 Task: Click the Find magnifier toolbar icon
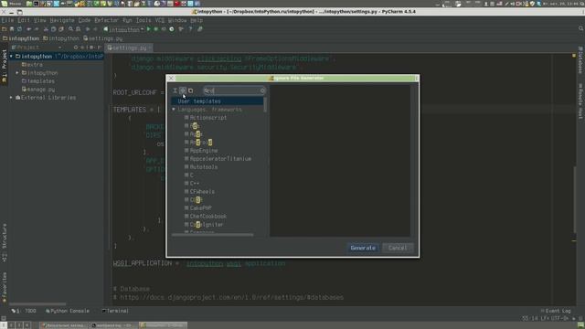click(70, 29)
